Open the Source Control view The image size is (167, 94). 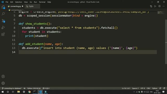click(3, 21)
